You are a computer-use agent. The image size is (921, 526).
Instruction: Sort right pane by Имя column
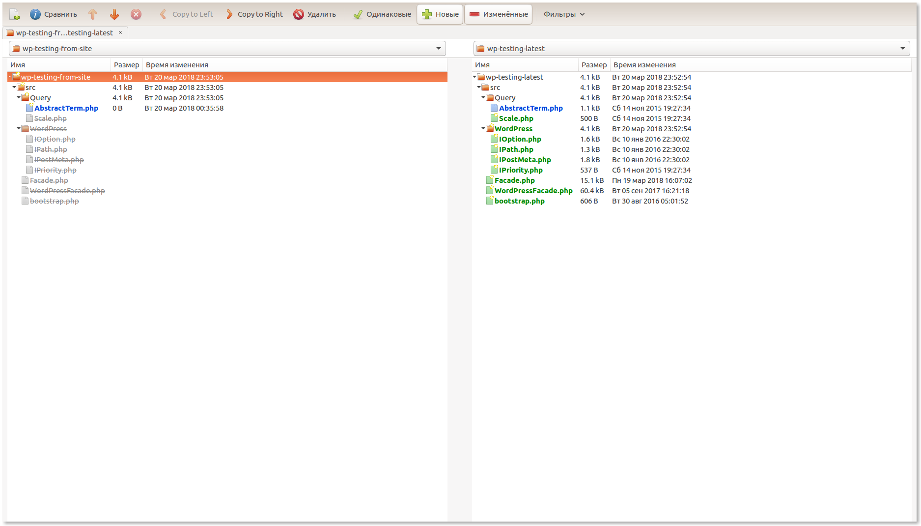pos(525,65)
